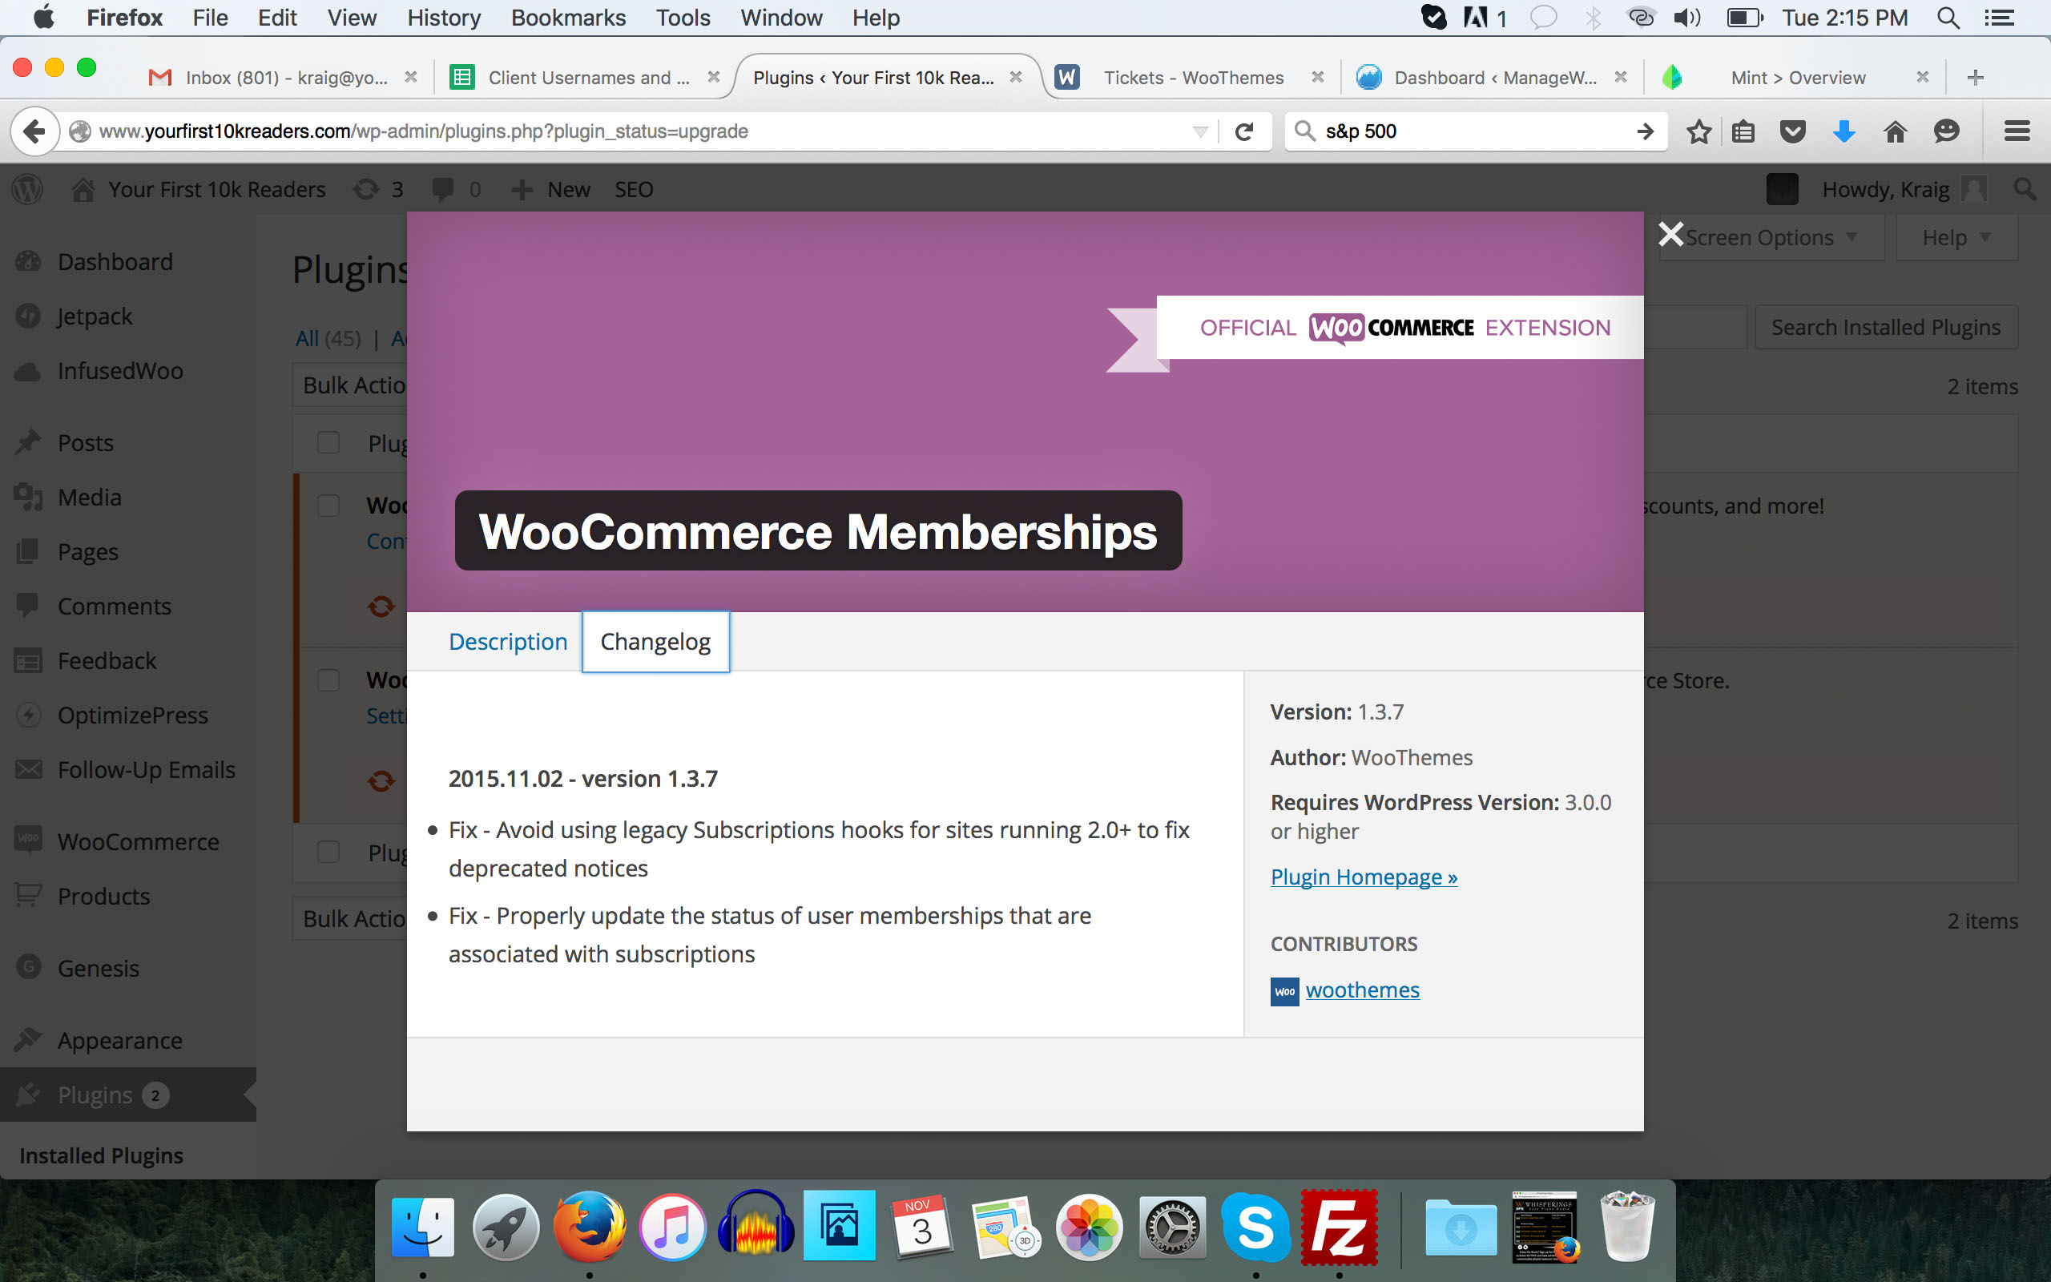Open the volume control in menu bar

click(1686, 18)
